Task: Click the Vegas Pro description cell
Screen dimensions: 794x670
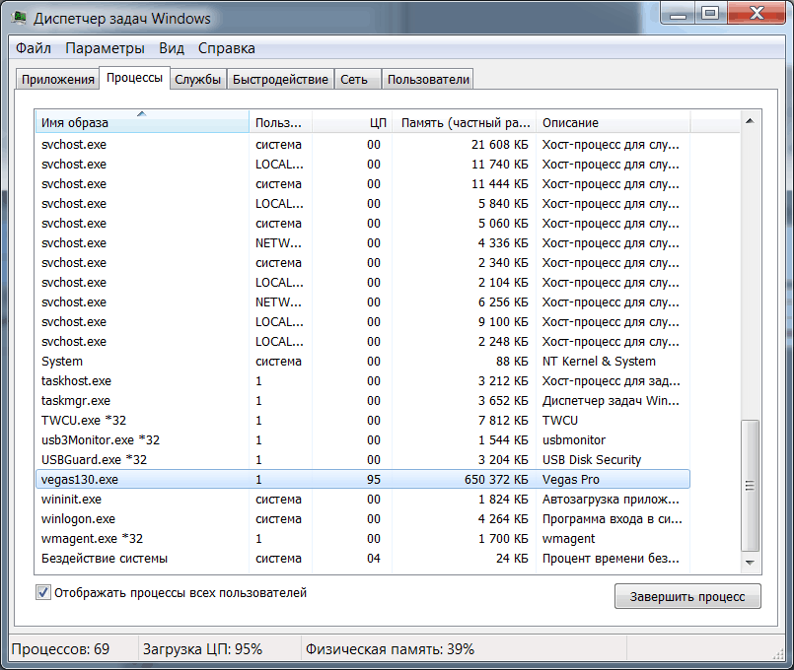Action: (x=571, y=480)
